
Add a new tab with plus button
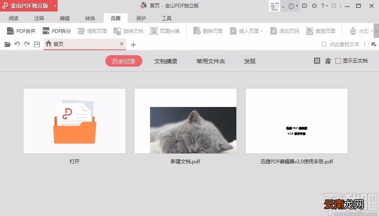pos(133,45)
